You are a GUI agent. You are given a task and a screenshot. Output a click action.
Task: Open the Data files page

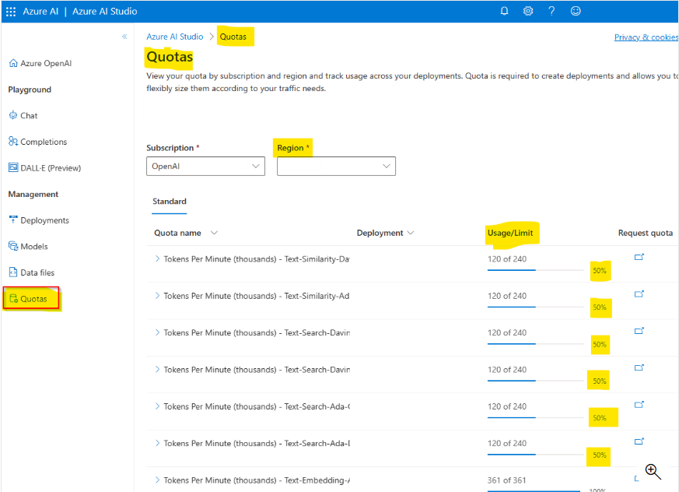click(x=32, y=272)
